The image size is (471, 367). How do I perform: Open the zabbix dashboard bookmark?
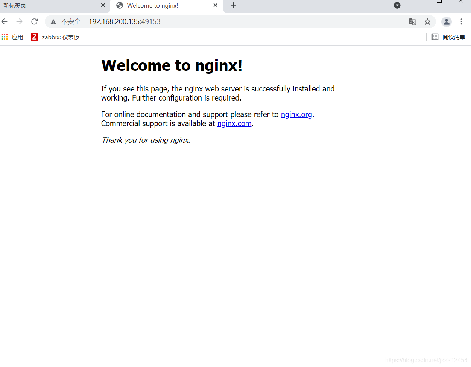55,37
